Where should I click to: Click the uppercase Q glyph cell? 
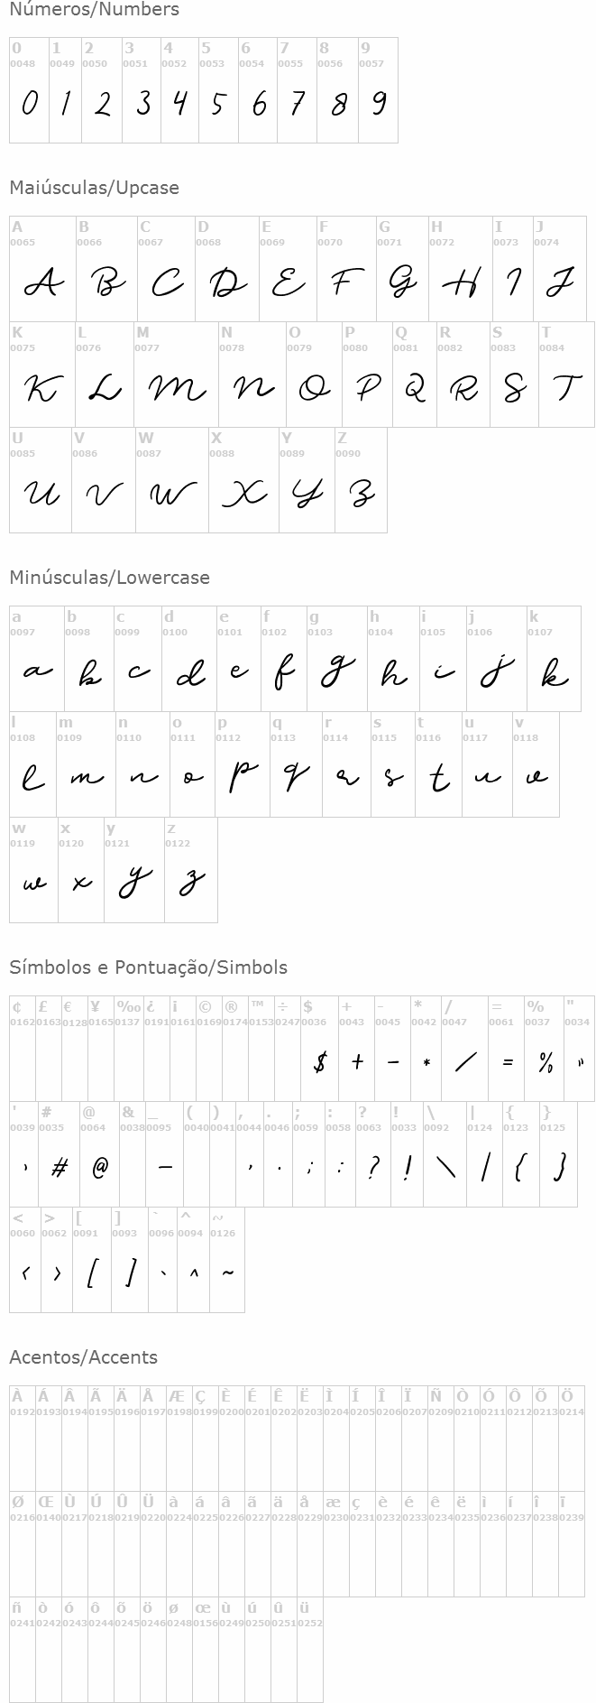click(x=415, y=375)
